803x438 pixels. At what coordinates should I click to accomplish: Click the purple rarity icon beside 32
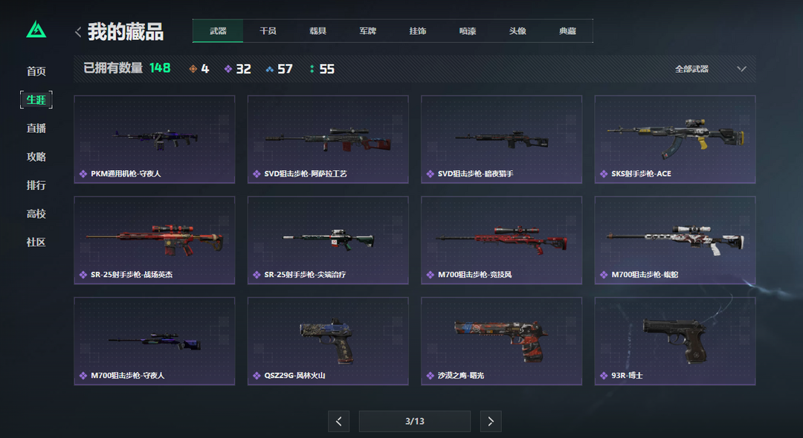tap(228, 69)
